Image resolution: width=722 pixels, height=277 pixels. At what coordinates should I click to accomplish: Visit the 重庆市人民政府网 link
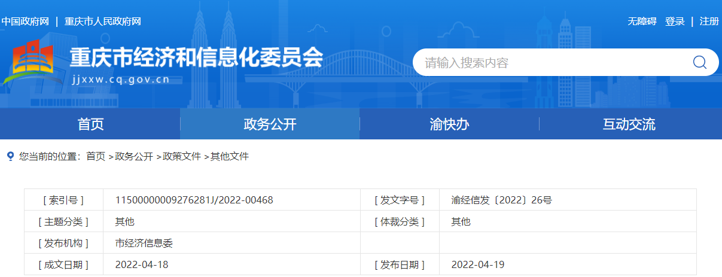102,22
